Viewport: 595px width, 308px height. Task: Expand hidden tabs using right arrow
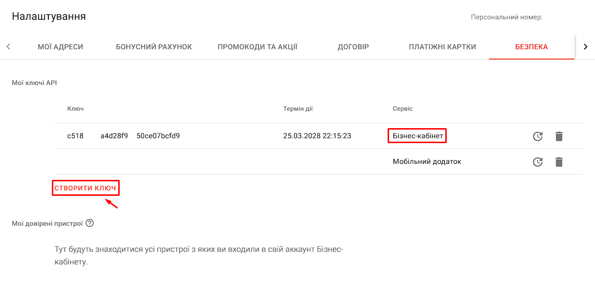pos(585,46)
